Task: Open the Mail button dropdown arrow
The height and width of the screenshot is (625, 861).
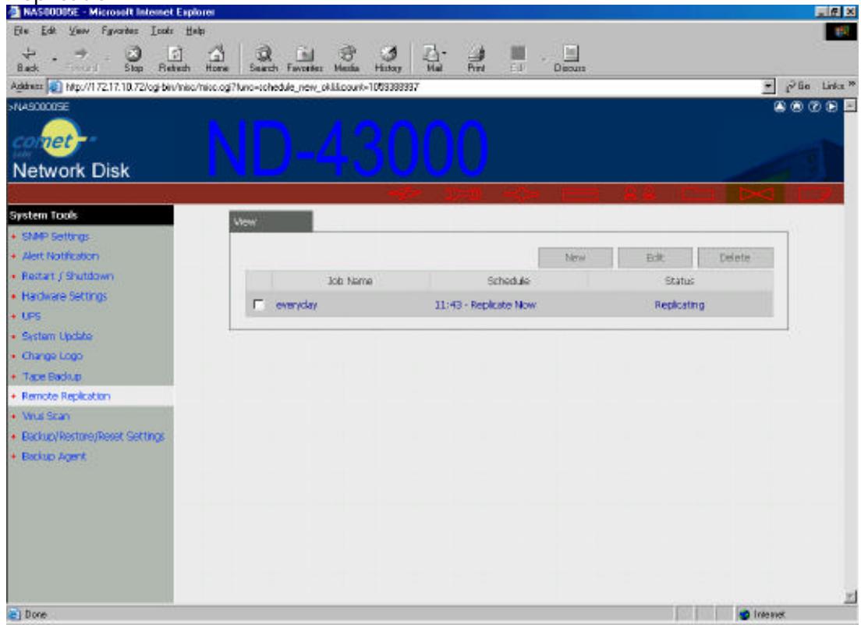Action: [445, 54]
